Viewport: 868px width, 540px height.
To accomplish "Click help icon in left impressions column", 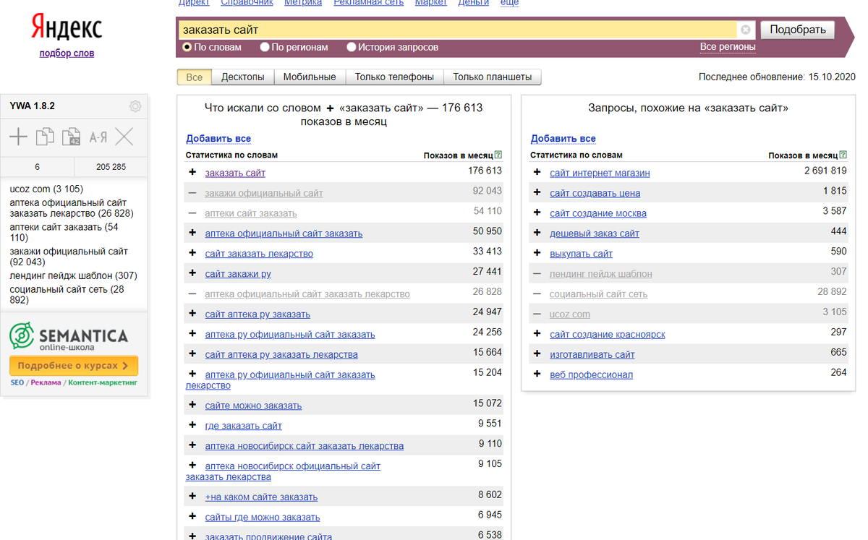I will tap(498, 155).
